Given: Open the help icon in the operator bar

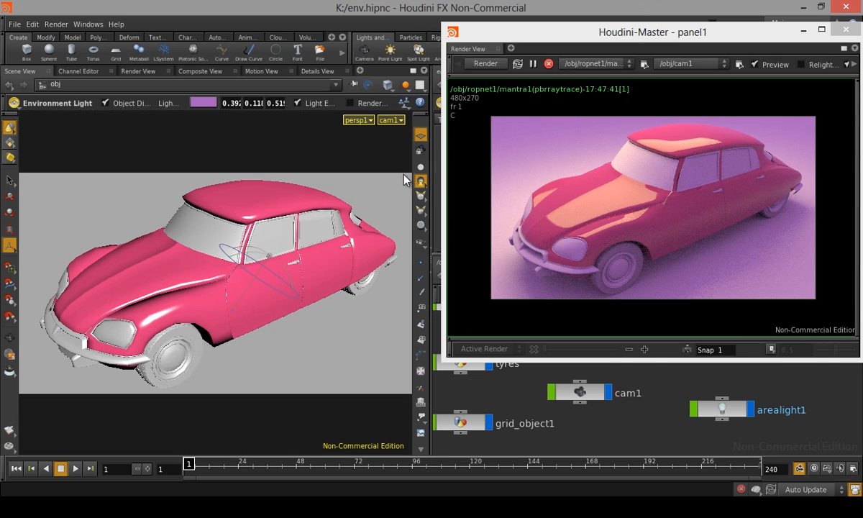Looking at the screenshot, I should (420, 103).
